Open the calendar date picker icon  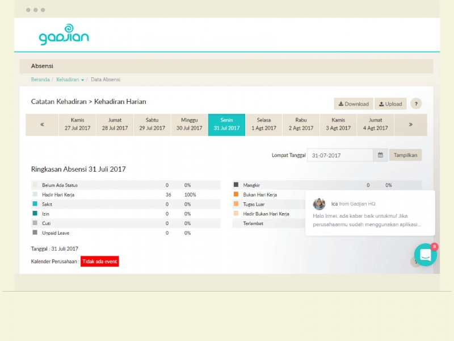[380, 155]
